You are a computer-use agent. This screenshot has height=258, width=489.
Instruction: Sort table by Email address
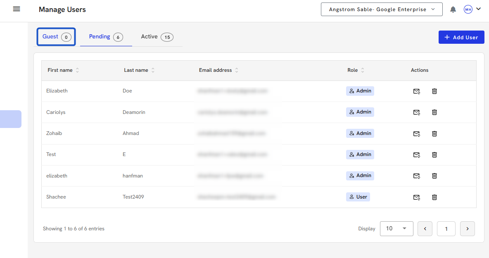point(237,70)
